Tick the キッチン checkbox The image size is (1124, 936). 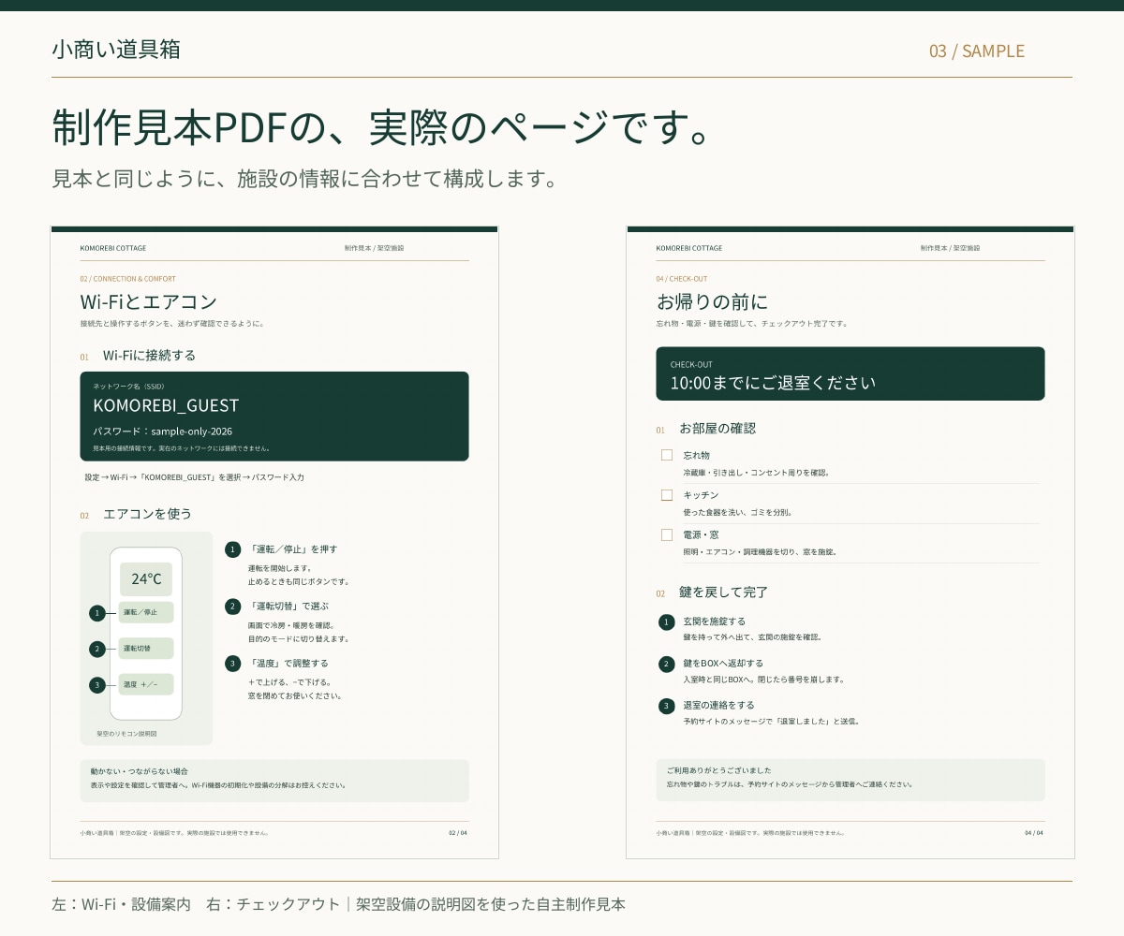coord(667,495)
